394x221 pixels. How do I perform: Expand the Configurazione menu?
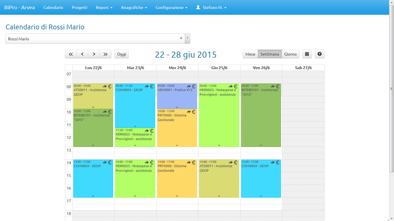coord(171,7)
